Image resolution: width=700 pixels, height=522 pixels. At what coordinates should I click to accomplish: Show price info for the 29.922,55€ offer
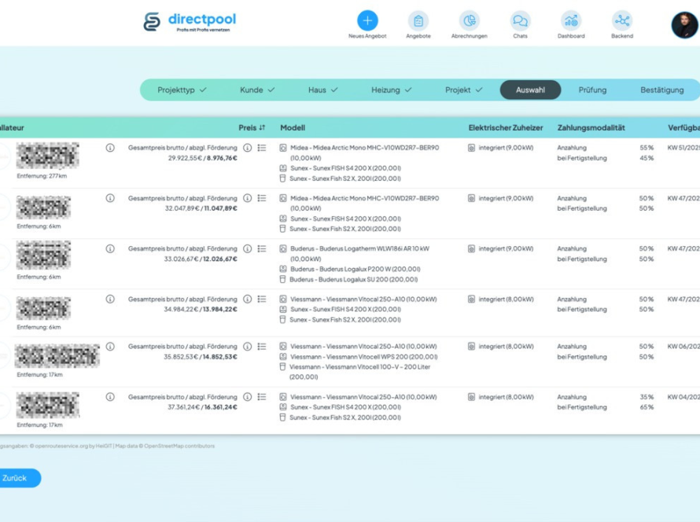click(x=247, y=148)
